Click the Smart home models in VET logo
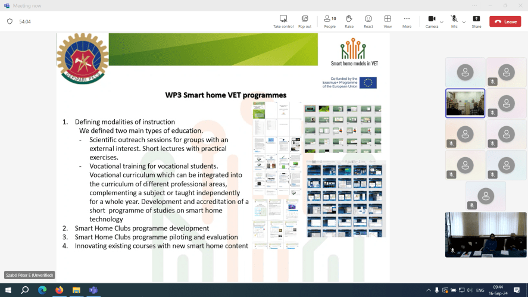 354,52
